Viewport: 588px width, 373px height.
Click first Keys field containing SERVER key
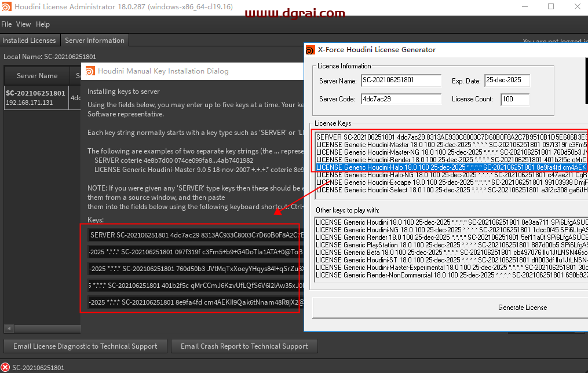pyautogui.click(x=195, y=235)
